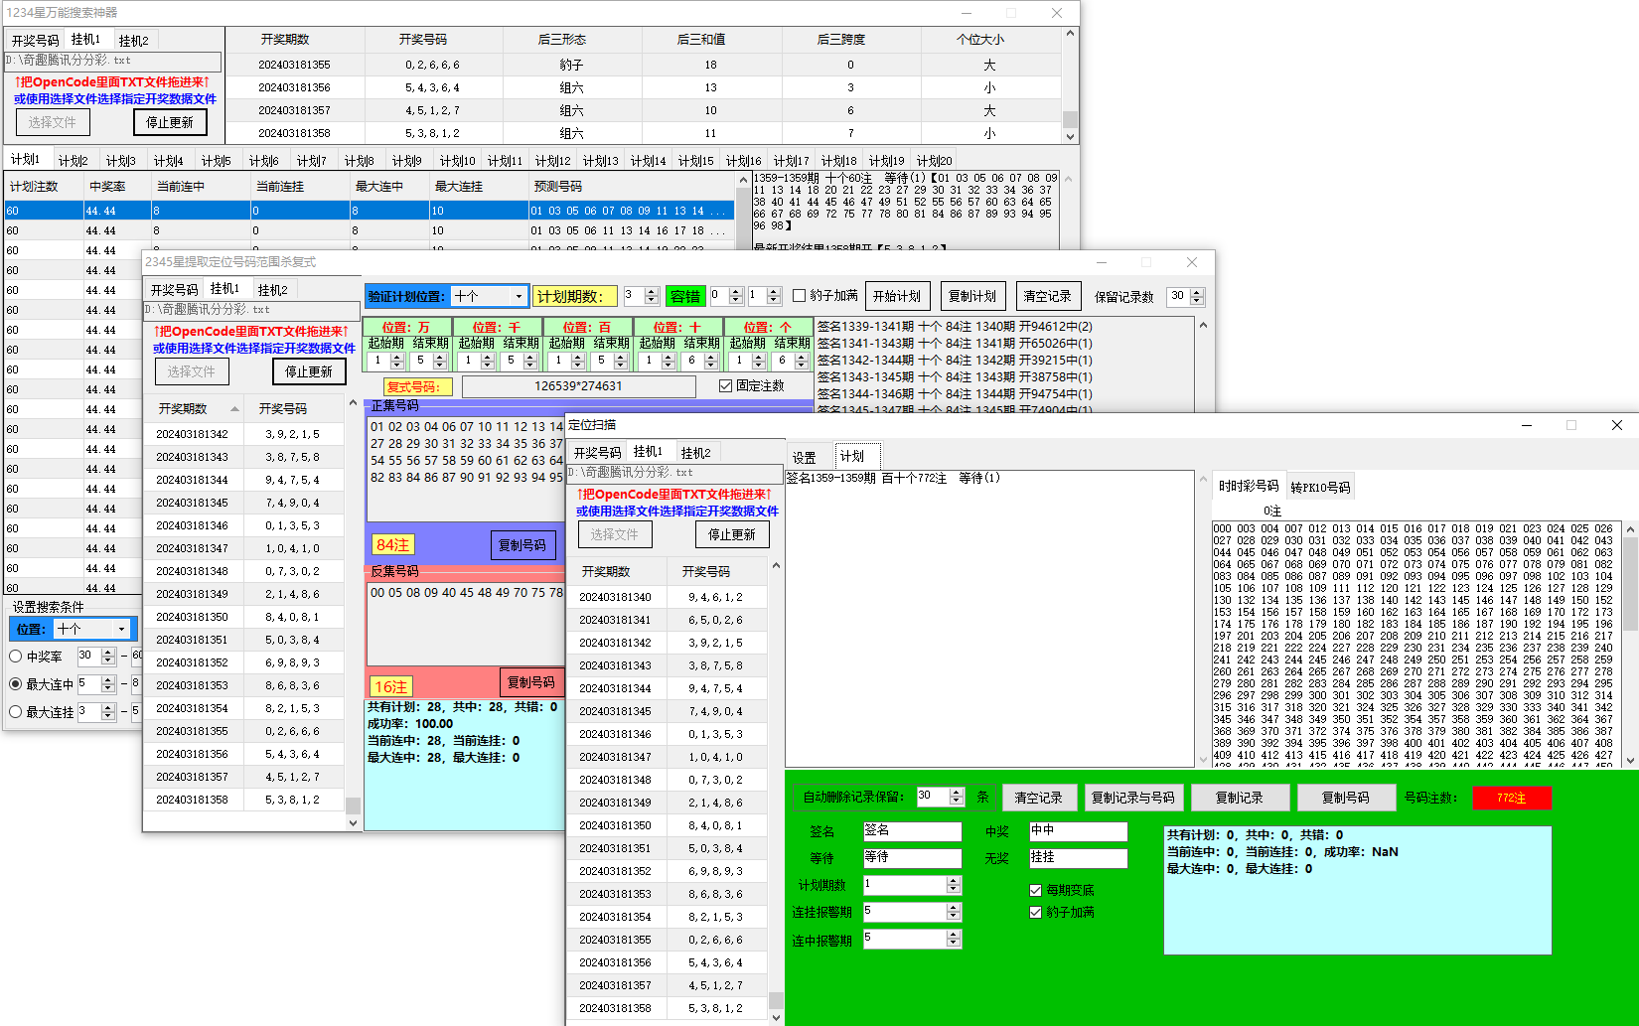Image resolution: width=1639 pixels, height=1026 pixels.
Task: Select the 最大连挂 radio button
Action: tap(16, 712)
